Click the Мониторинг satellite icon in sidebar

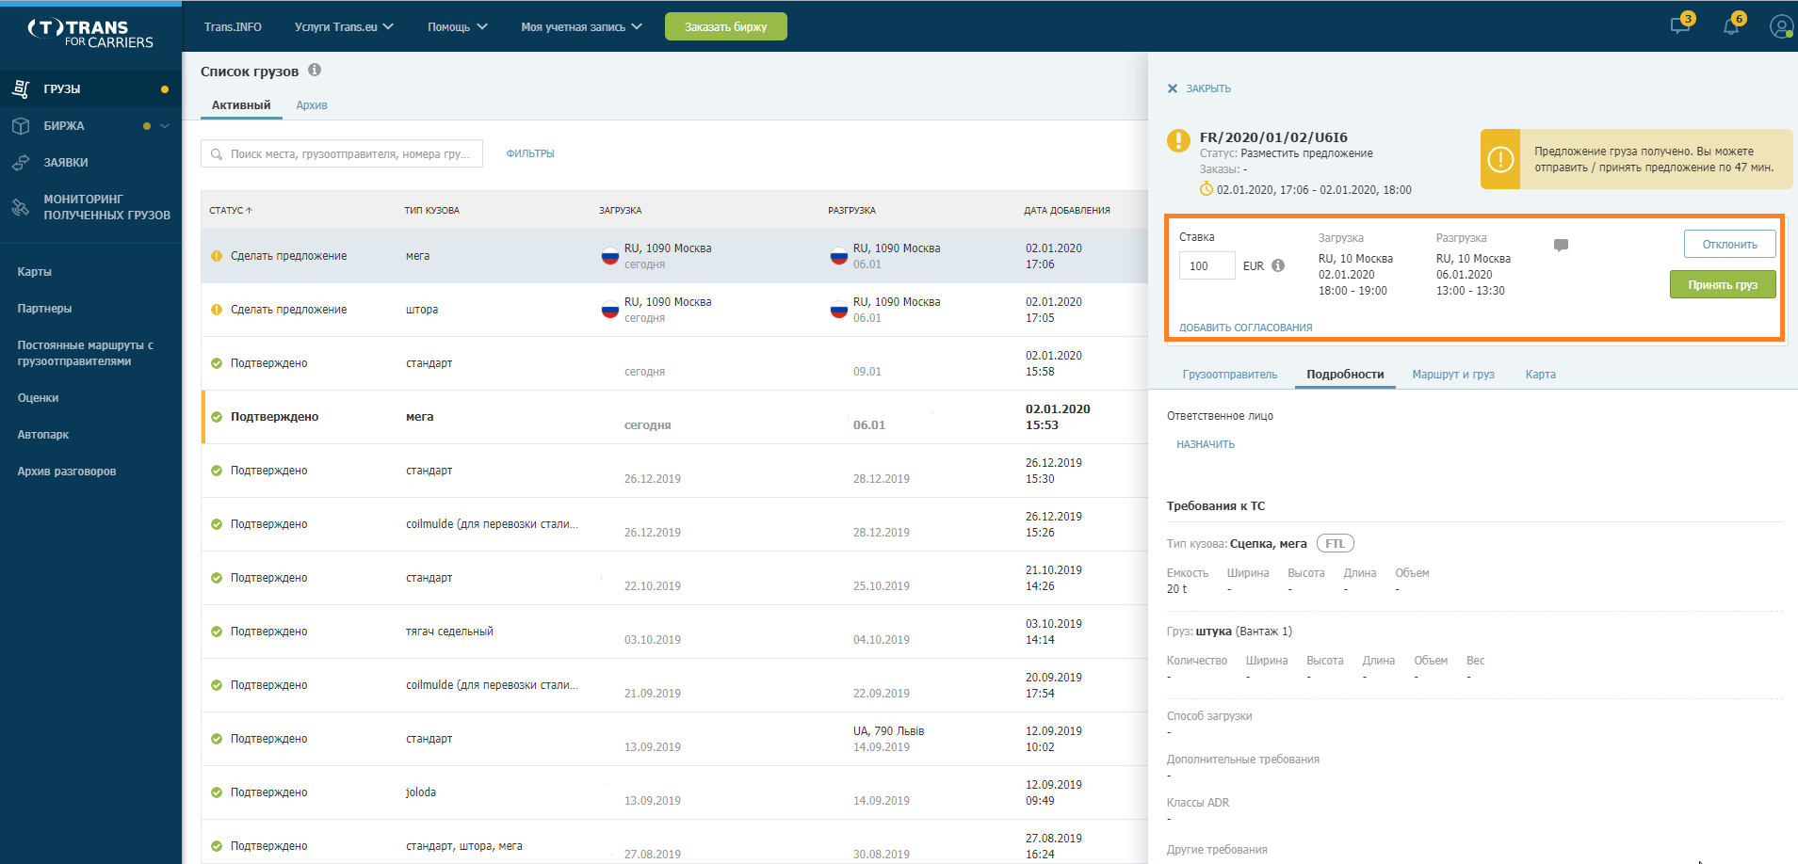point(21,207)
